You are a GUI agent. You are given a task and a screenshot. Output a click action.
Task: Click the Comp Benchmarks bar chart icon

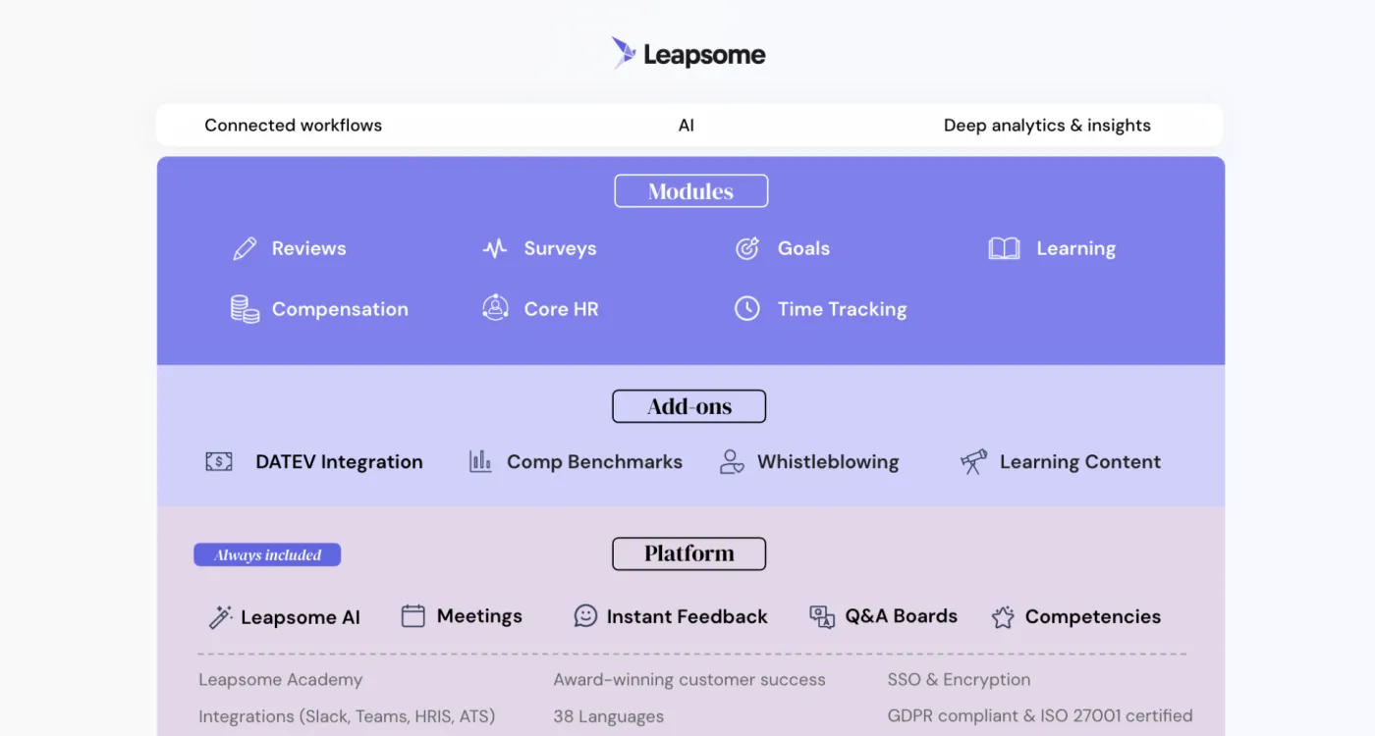(480, 461)
